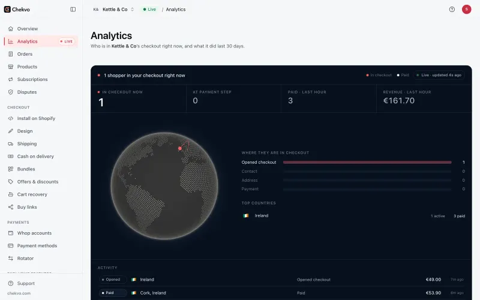Viewport: 480px width, 300px height.
Task: Click the Buy links share icon
Action: tap(11, 207)
